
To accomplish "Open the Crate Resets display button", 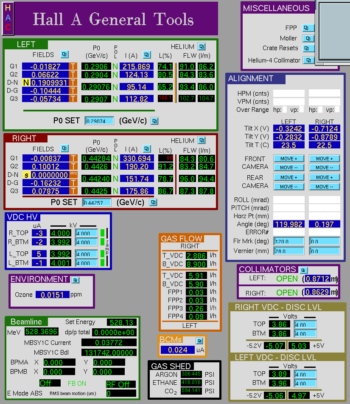I will (x=308, y=48).
